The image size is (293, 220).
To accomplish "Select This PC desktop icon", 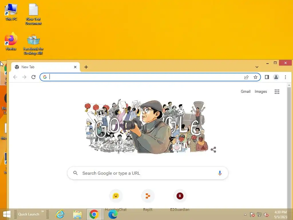I will click(11, 12).
